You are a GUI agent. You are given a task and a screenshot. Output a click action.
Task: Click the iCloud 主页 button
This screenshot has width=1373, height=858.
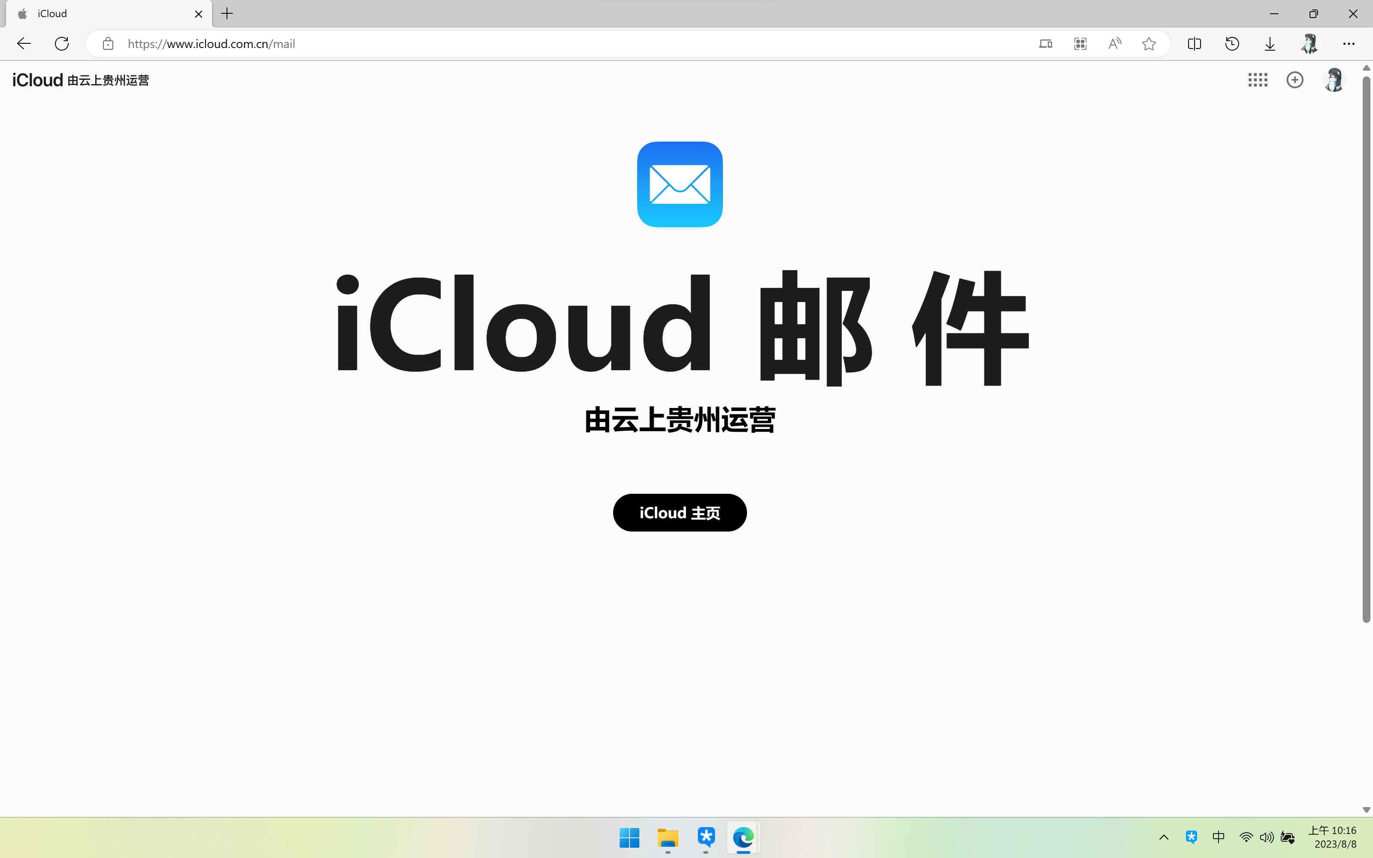[680, 512]
